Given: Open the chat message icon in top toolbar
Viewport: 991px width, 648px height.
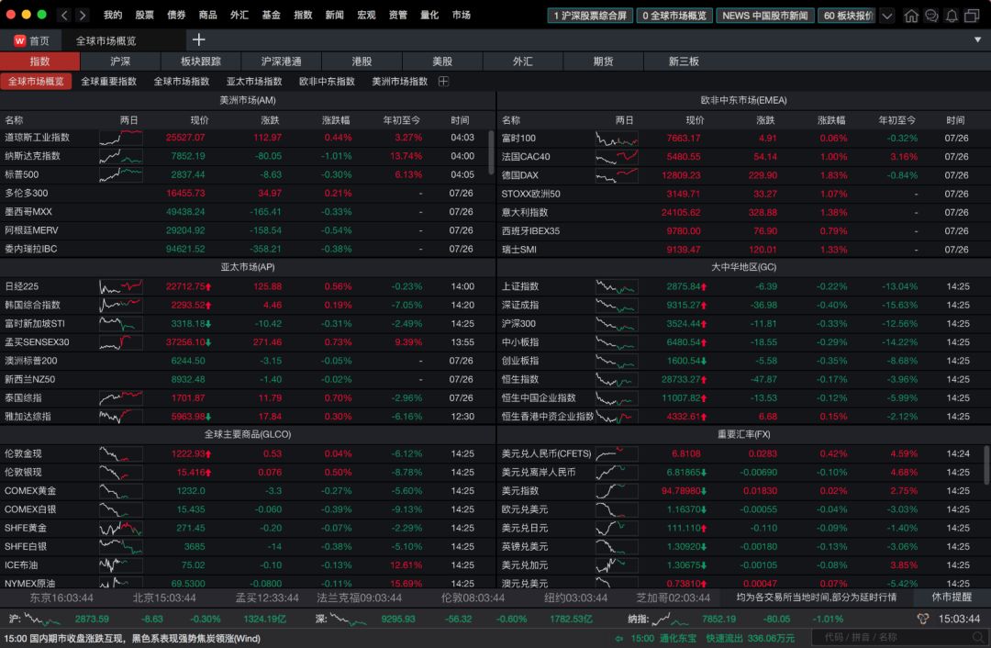Looking at the screenshot, I should [x=931, y=15].
